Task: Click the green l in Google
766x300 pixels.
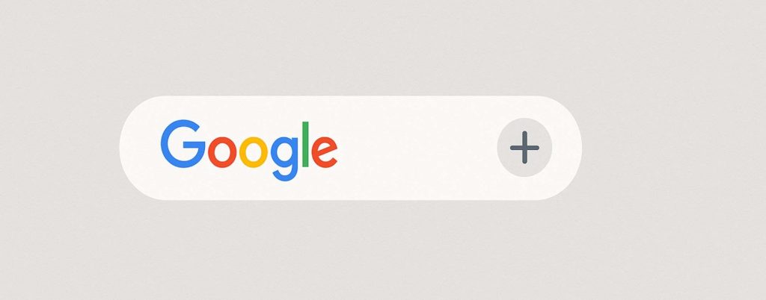Action: point(306,144)
